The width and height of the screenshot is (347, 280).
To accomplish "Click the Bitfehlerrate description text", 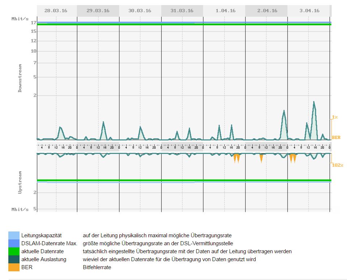I will [97, 267].
